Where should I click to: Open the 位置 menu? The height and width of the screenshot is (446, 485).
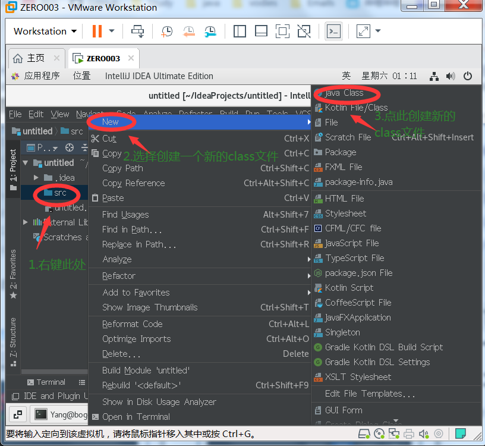point(81,76)
